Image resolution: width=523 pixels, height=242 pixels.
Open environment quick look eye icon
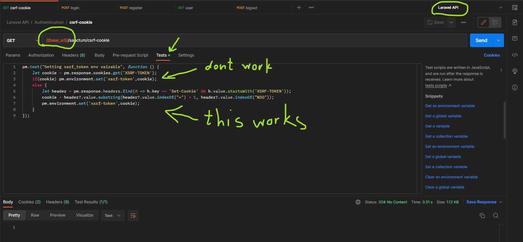click(515, 7)
